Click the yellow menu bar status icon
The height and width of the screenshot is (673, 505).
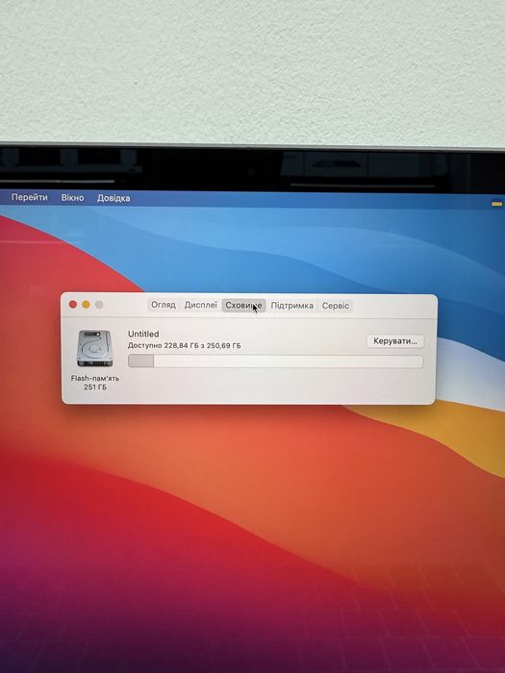(497, 204)
